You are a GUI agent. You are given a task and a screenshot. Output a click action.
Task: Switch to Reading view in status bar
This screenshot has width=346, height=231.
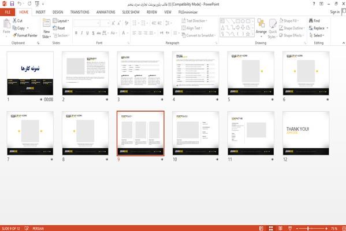[280, 228]
